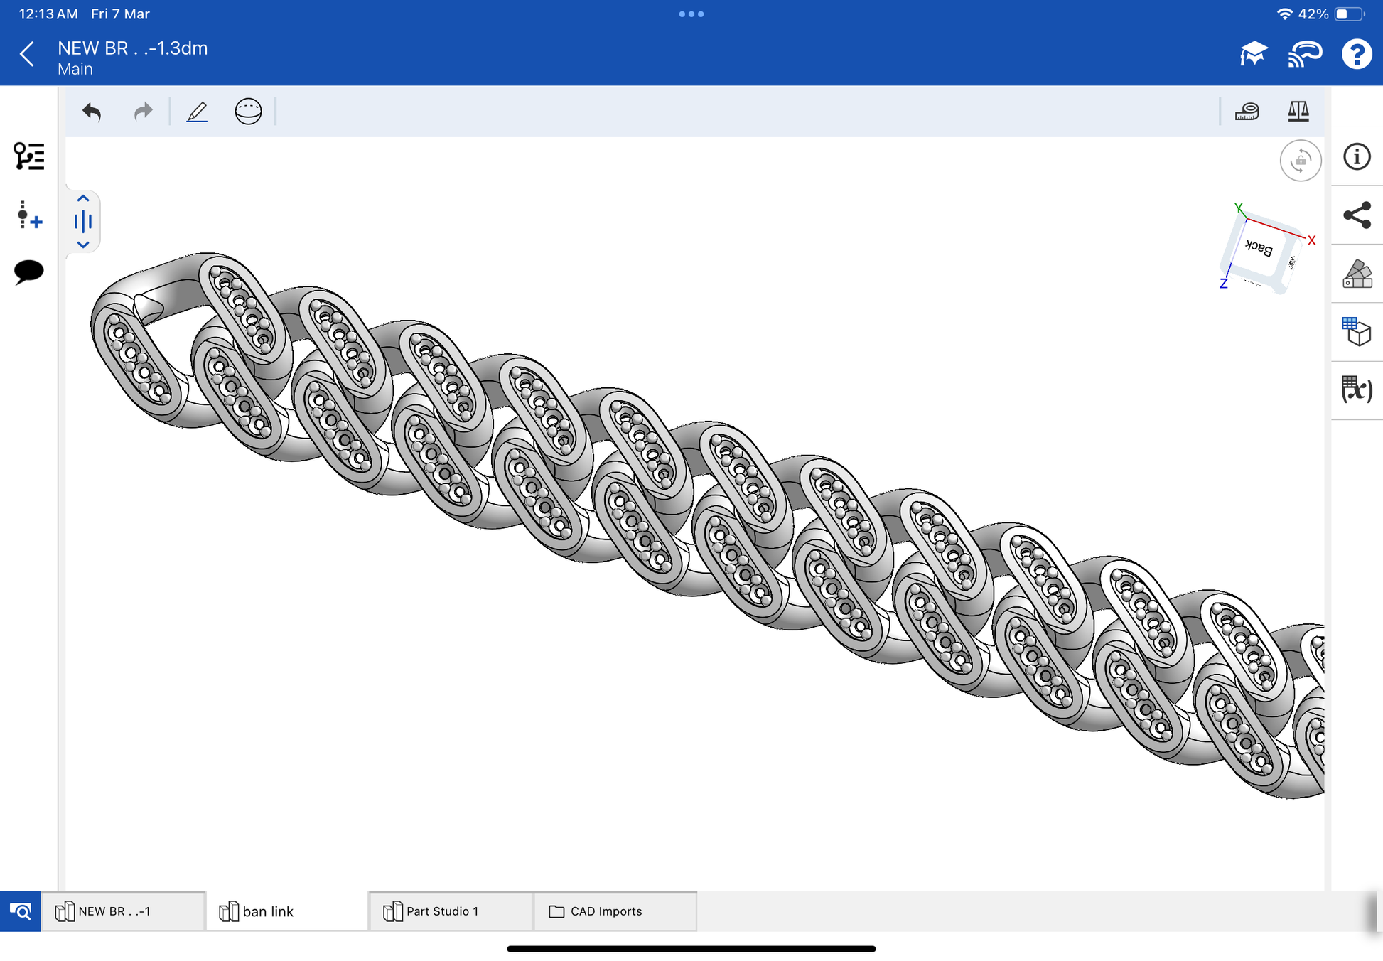This screenshot has height=961, width=1383.
Task: Open the variable table panel
Action: 1356,390
